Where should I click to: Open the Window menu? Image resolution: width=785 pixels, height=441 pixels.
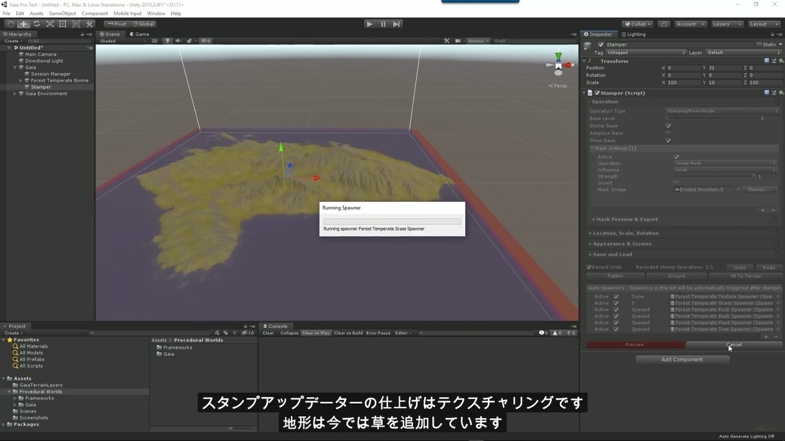click(156, 13)
